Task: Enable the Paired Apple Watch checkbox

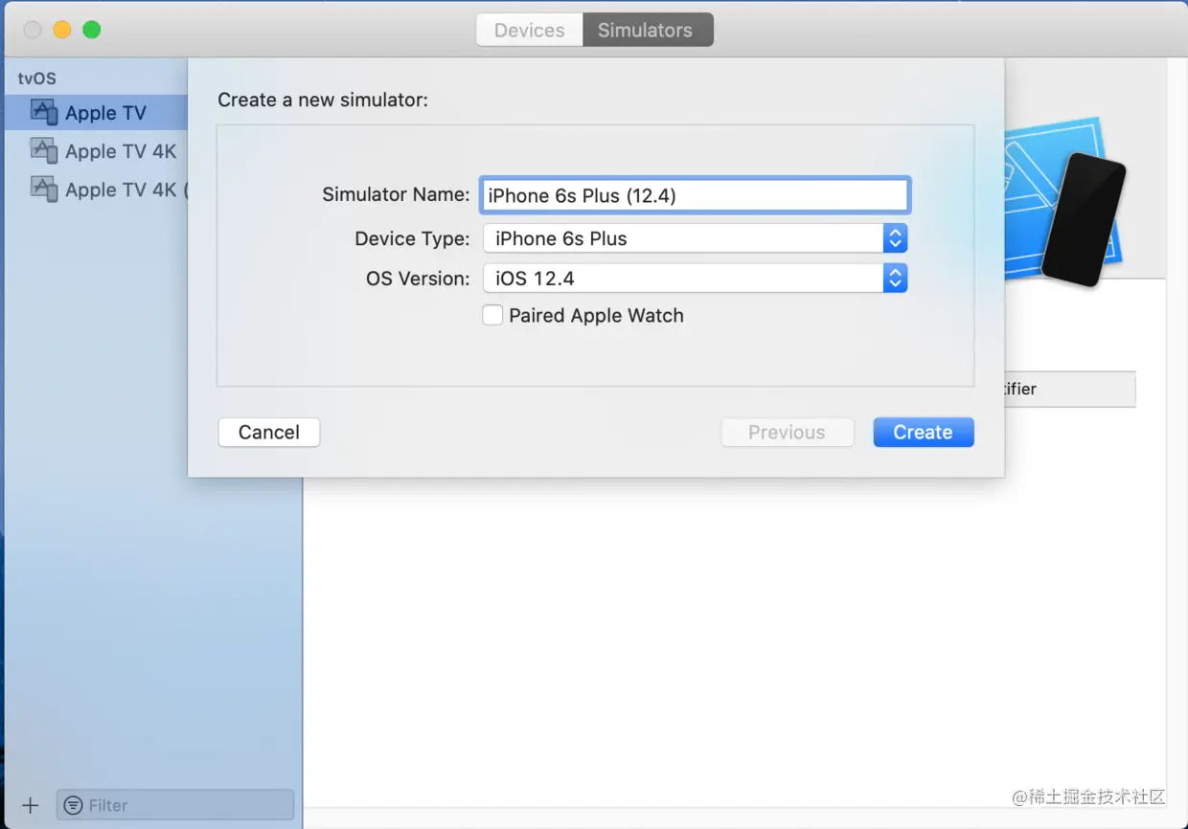Action: pyautogui.click(x=492, y=315)
